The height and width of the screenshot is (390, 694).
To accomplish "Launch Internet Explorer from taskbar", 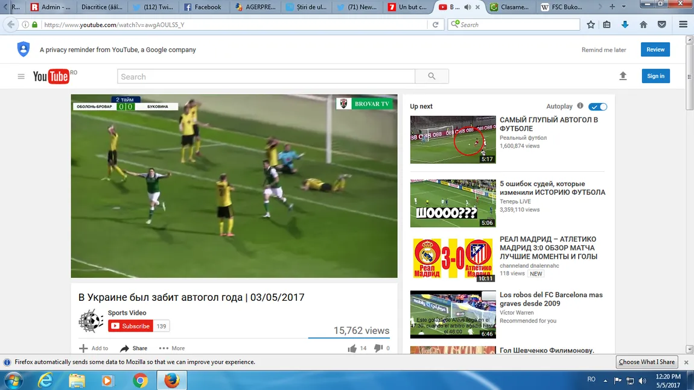I will [45, 380].
